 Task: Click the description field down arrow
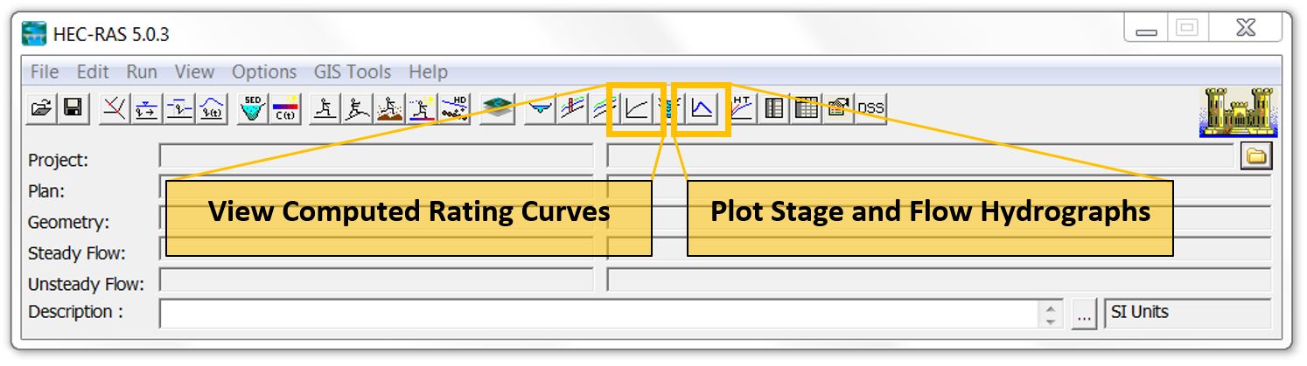point(1051,321)
